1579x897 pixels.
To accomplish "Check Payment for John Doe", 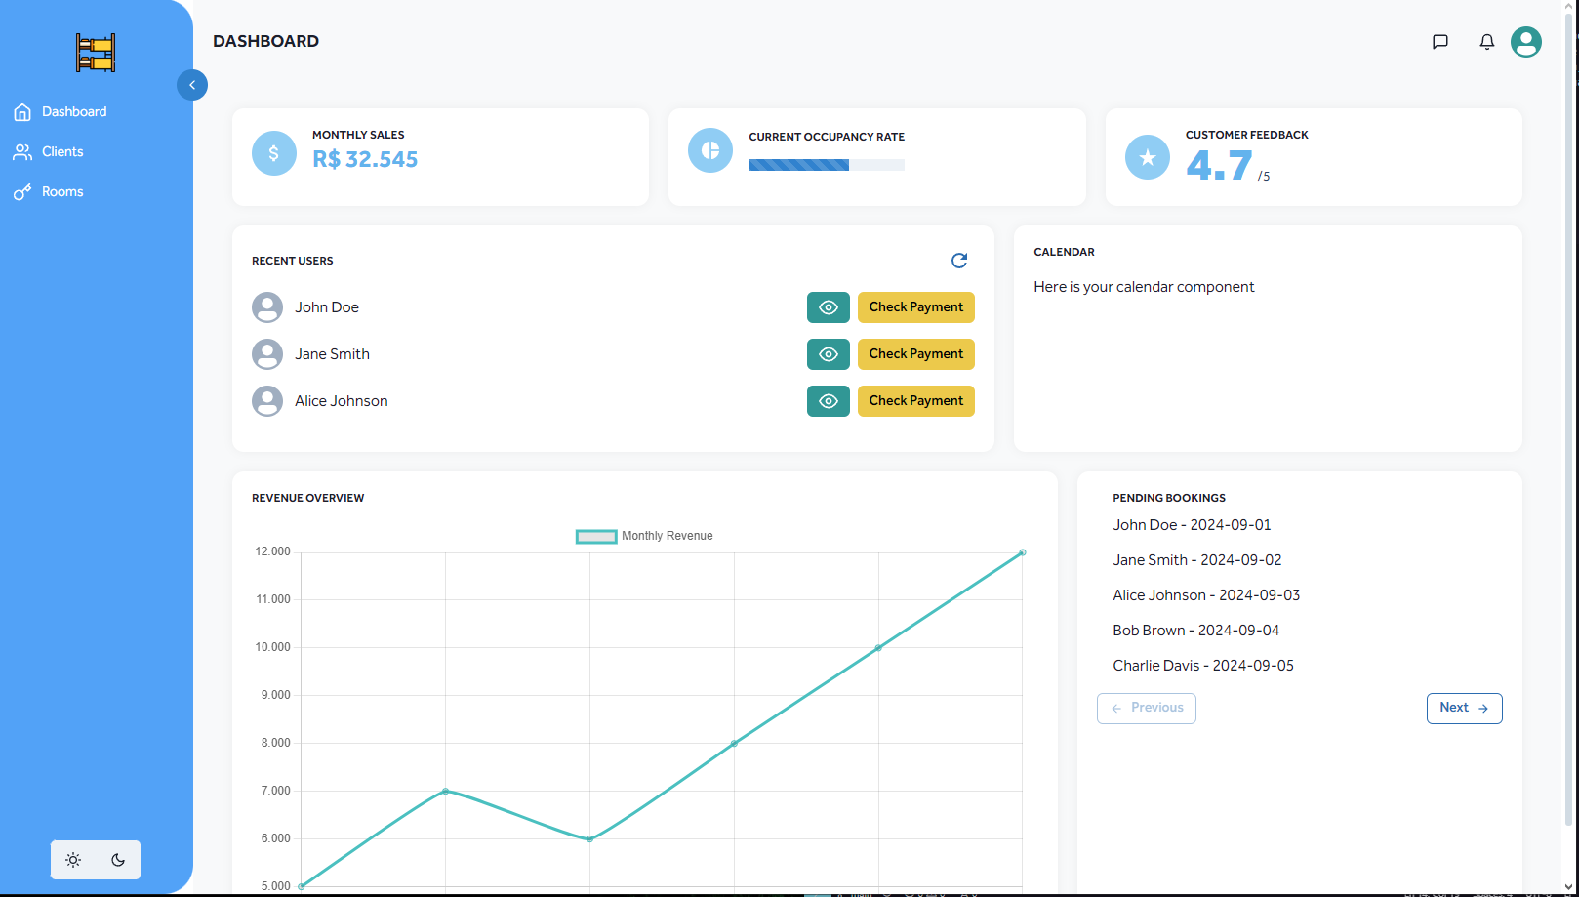I will pyautogui.click(x=916, y=307).
